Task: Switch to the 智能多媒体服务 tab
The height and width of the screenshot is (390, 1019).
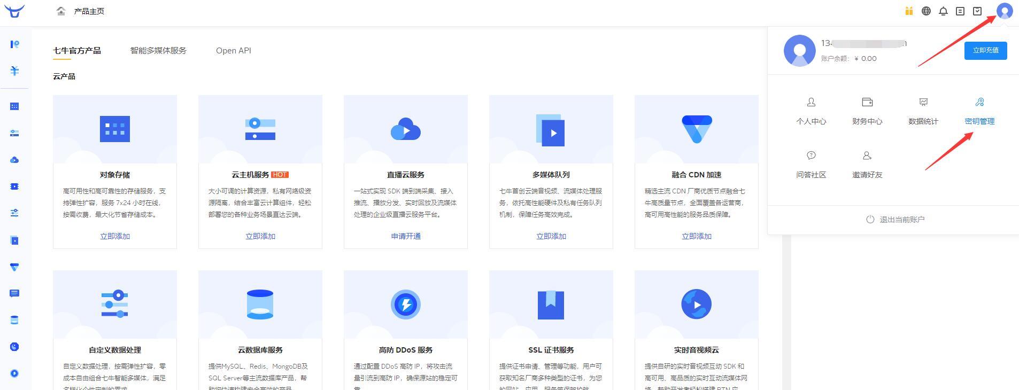Action: pyautogui.click(x=158, y=51)
